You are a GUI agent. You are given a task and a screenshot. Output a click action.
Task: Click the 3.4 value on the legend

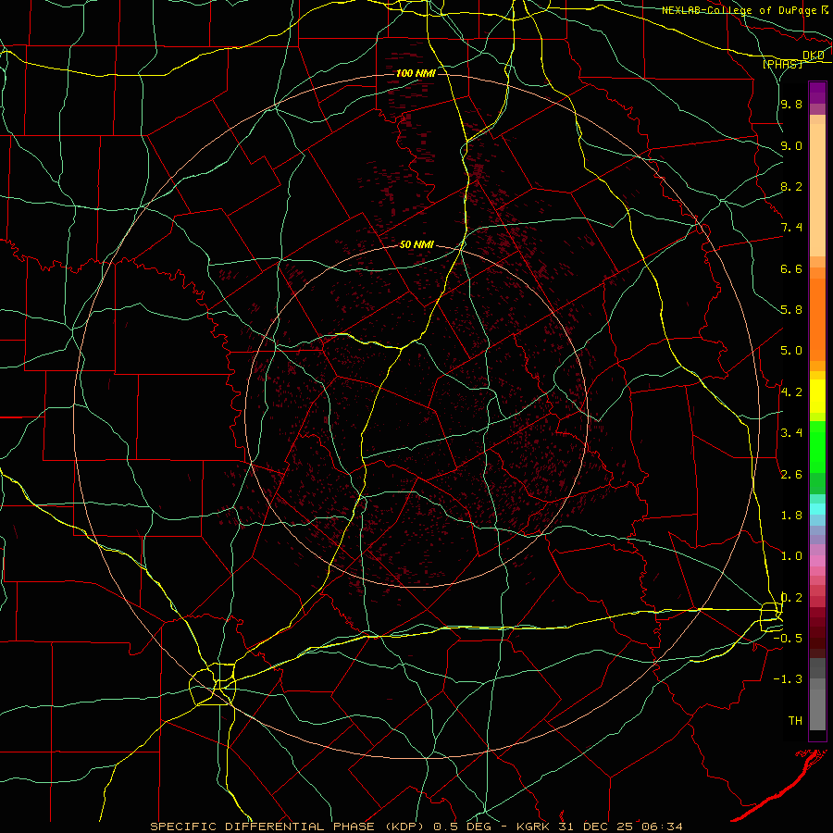pyautogui.click(x=791, y=433)
